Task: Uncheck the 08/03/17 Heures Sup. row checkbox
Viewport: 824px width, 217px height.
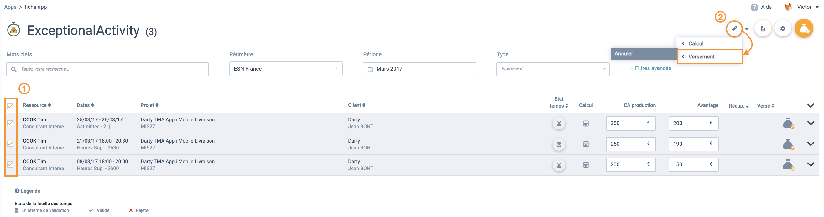Action: pos(10,165)
